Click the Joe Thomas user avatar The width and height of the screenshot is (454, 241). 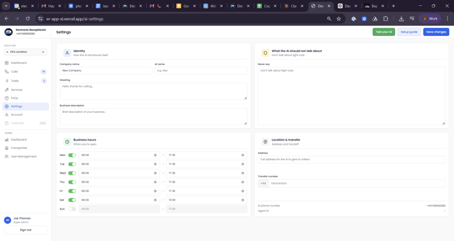(x=8, y=220)
